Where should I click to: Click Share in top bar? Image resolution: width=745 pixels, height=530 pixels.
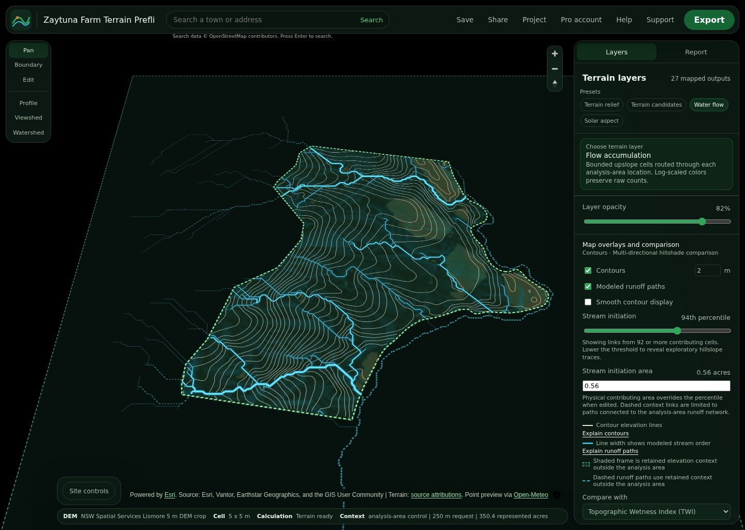498,20
